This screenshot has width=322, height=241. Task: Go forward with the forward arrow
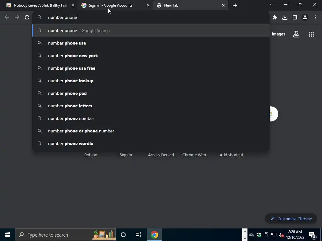pos(17,18)
